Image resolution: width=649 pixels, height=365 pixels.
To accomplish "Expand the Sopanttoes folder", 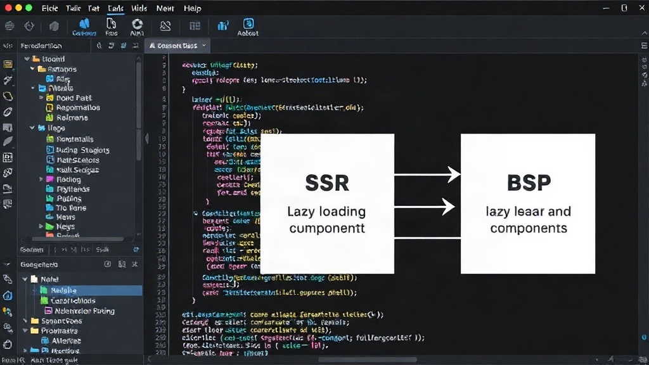I will tap(25, 321).
